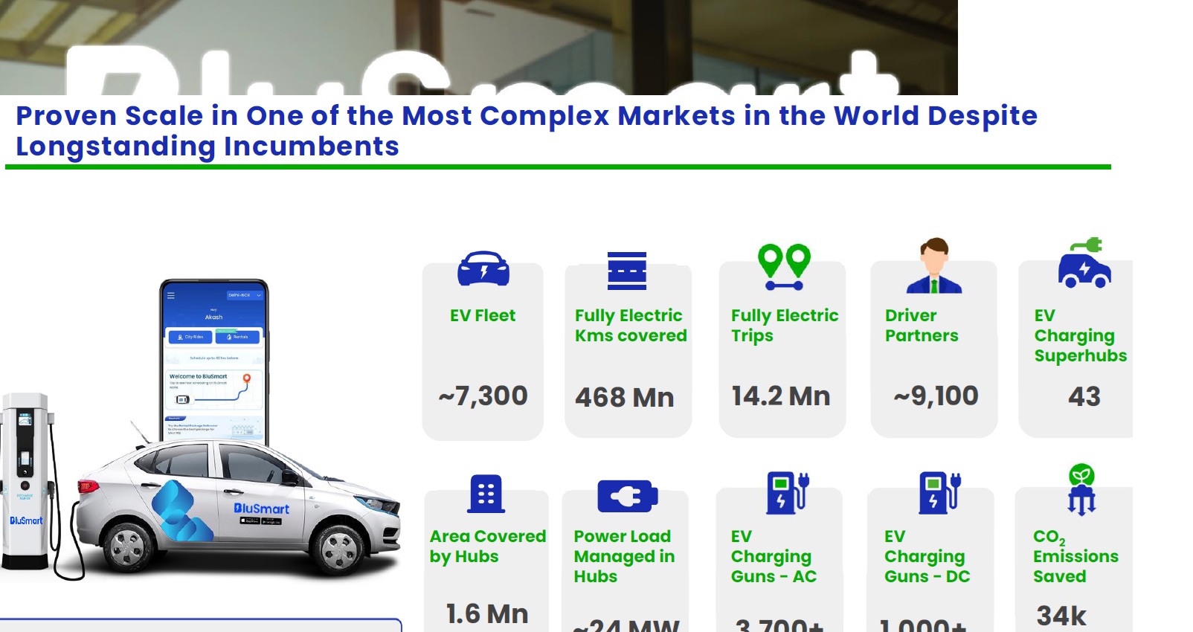Viewport: 1193px width, 632px height.
Task: Click the 'CO2 Emissions Saved' label
Action: tap(1075, 556)
